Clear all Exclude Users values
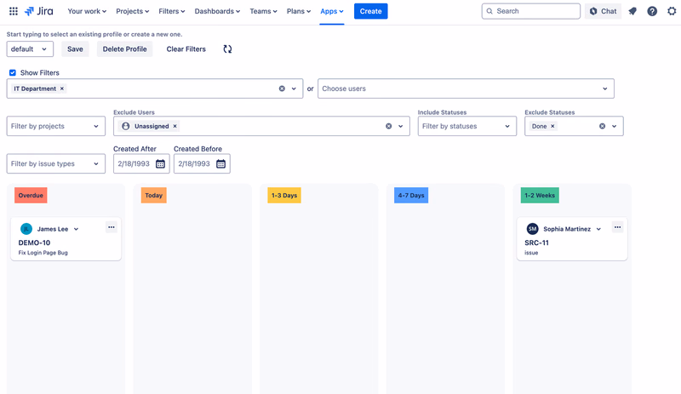 tap(389, 126)
